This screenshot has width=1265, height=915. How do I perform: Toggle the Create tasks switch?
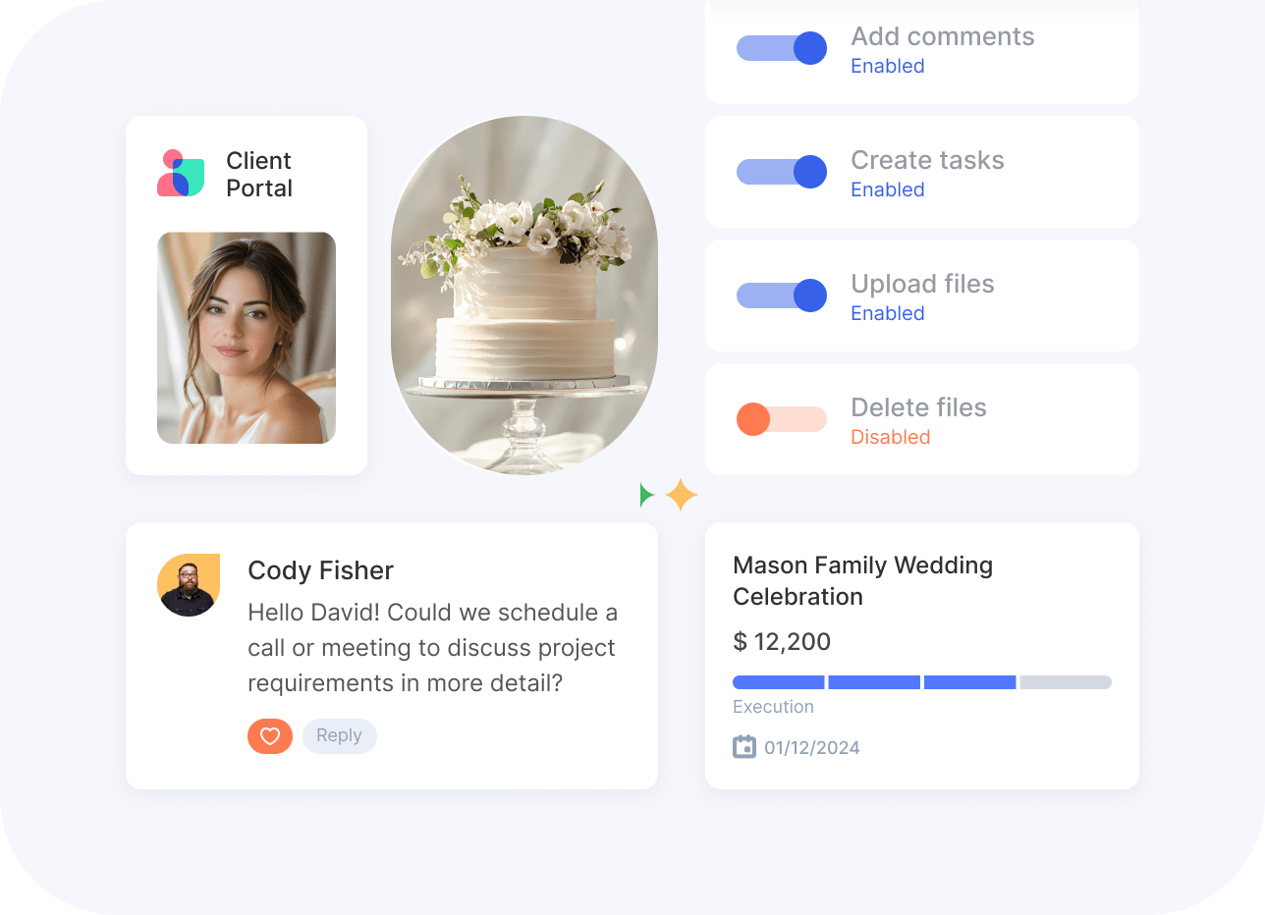pos(782,172)
